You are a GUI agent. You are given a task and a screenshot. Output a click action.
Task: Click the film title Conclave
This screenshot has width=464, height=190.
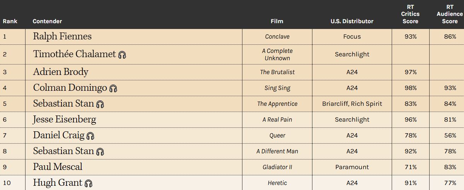[x=277, y=37]
